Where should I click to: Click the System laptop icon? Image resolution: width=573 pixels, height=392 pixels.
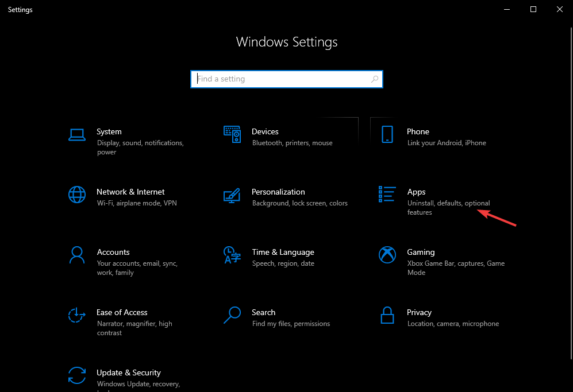click(77, 135)
